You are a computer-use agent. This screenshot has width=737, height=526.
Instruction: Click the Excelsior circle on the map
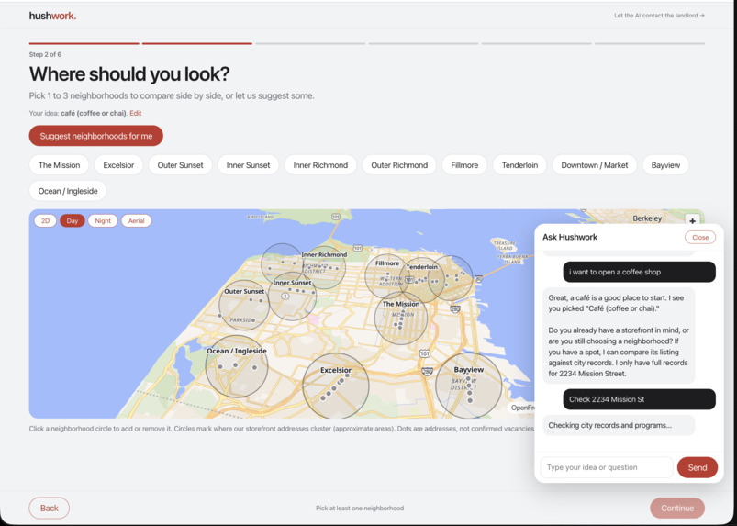[336, 386]
